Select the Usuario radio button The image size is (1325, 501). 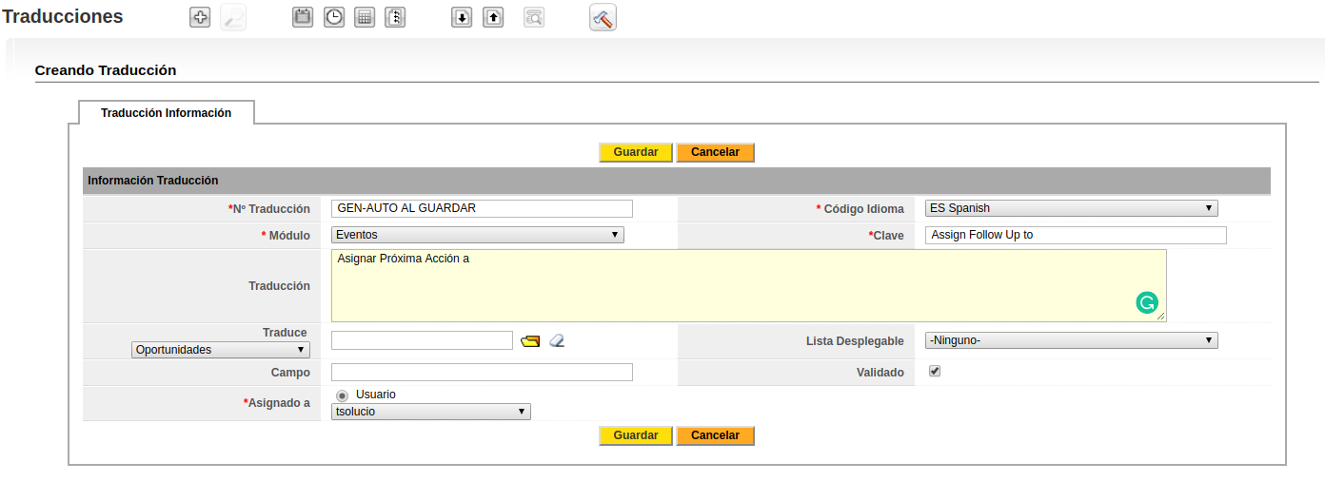[342, 395]
